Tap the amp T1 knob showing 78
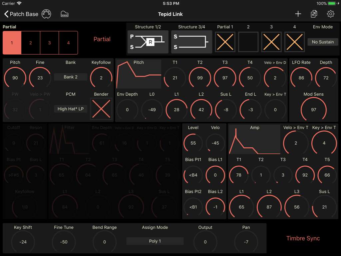This screenshot has width=341, height=256. tap(239, 175)
